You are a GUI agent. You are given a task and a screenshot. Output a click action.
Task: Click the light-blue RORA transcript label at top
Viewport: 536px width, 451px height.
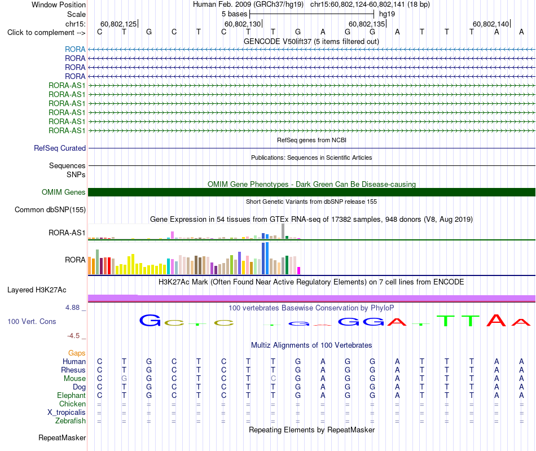[75, 49]
